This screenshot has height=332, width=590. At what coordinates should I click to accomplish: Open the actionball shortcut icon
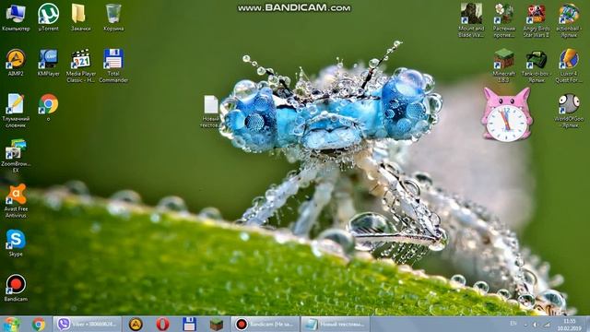pos(569,20)
